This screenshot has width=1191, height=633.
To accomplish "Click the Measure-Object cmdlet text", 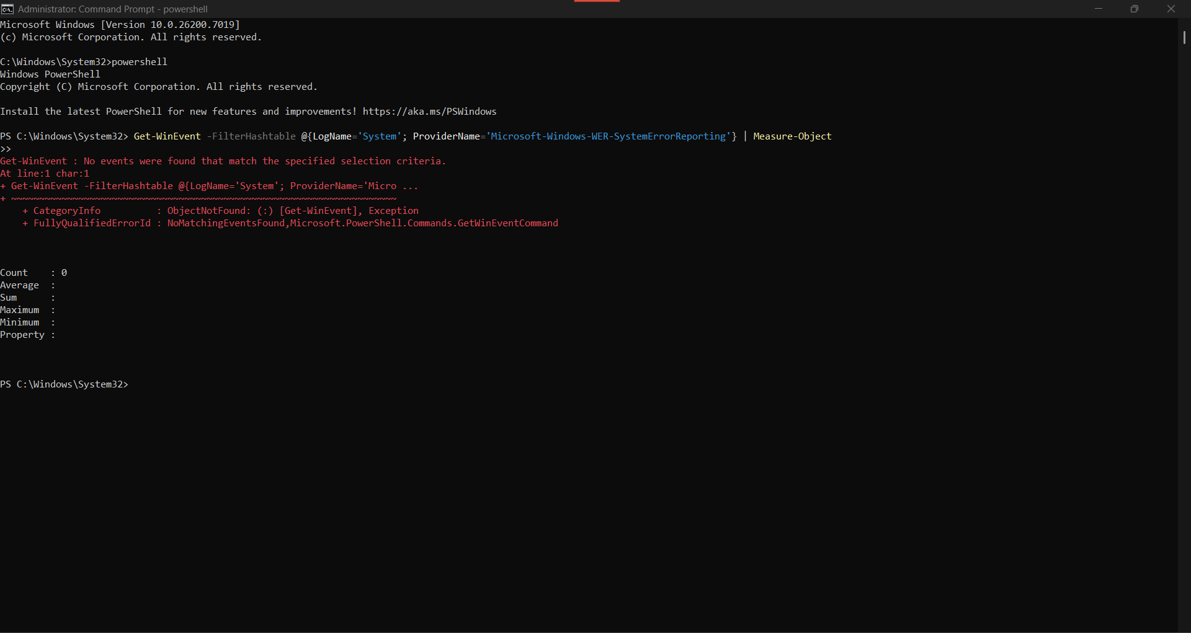I will pos(792,136).
